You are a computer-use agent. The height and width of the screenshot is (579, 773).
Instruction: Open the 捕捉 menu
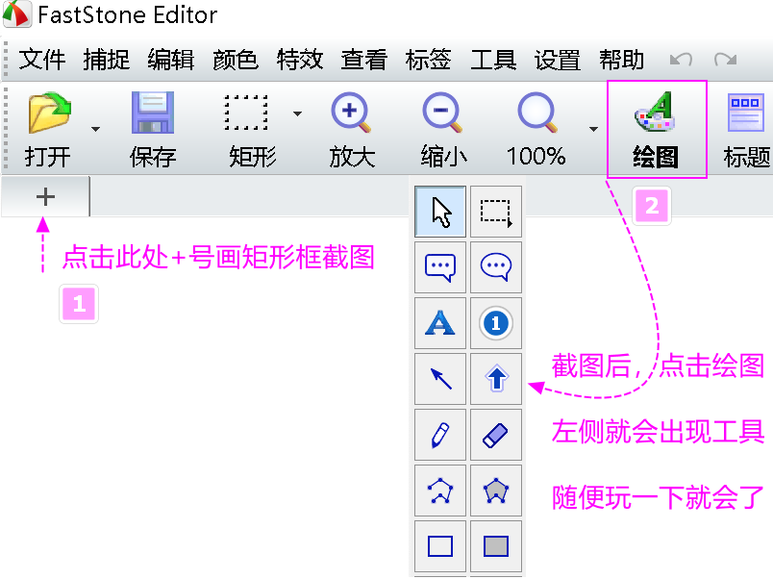pyautogui.click(x=107, y=61)
